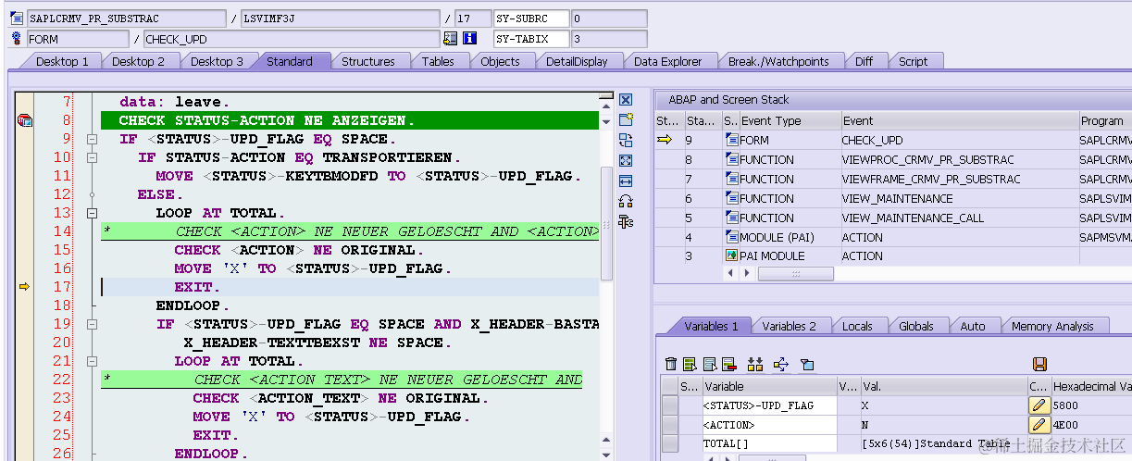The image size is (1132, 461).
Task: Click the yellow boxes with arrows icon
Action: pyautogui.click(x=755, y=365)
